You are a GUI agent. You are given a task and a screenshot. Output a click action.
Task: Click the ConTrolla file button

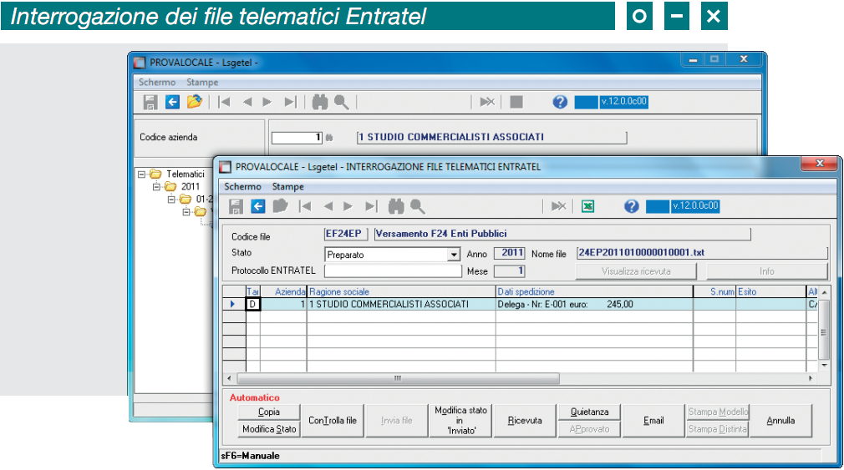click(333, 421)
